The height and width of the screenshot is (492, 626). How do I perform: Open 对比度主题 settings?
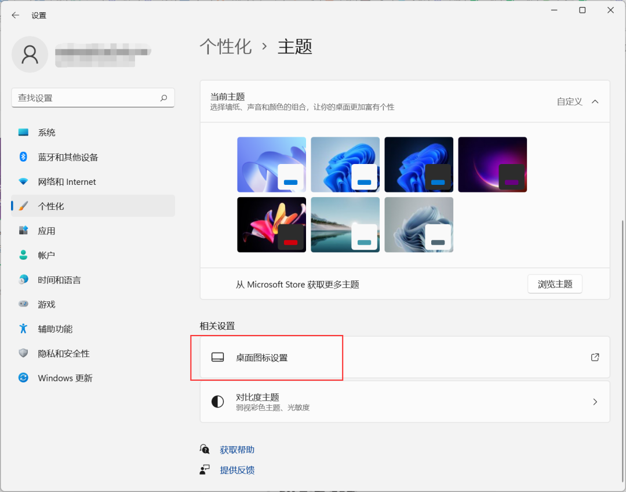[x=405, y=402]
